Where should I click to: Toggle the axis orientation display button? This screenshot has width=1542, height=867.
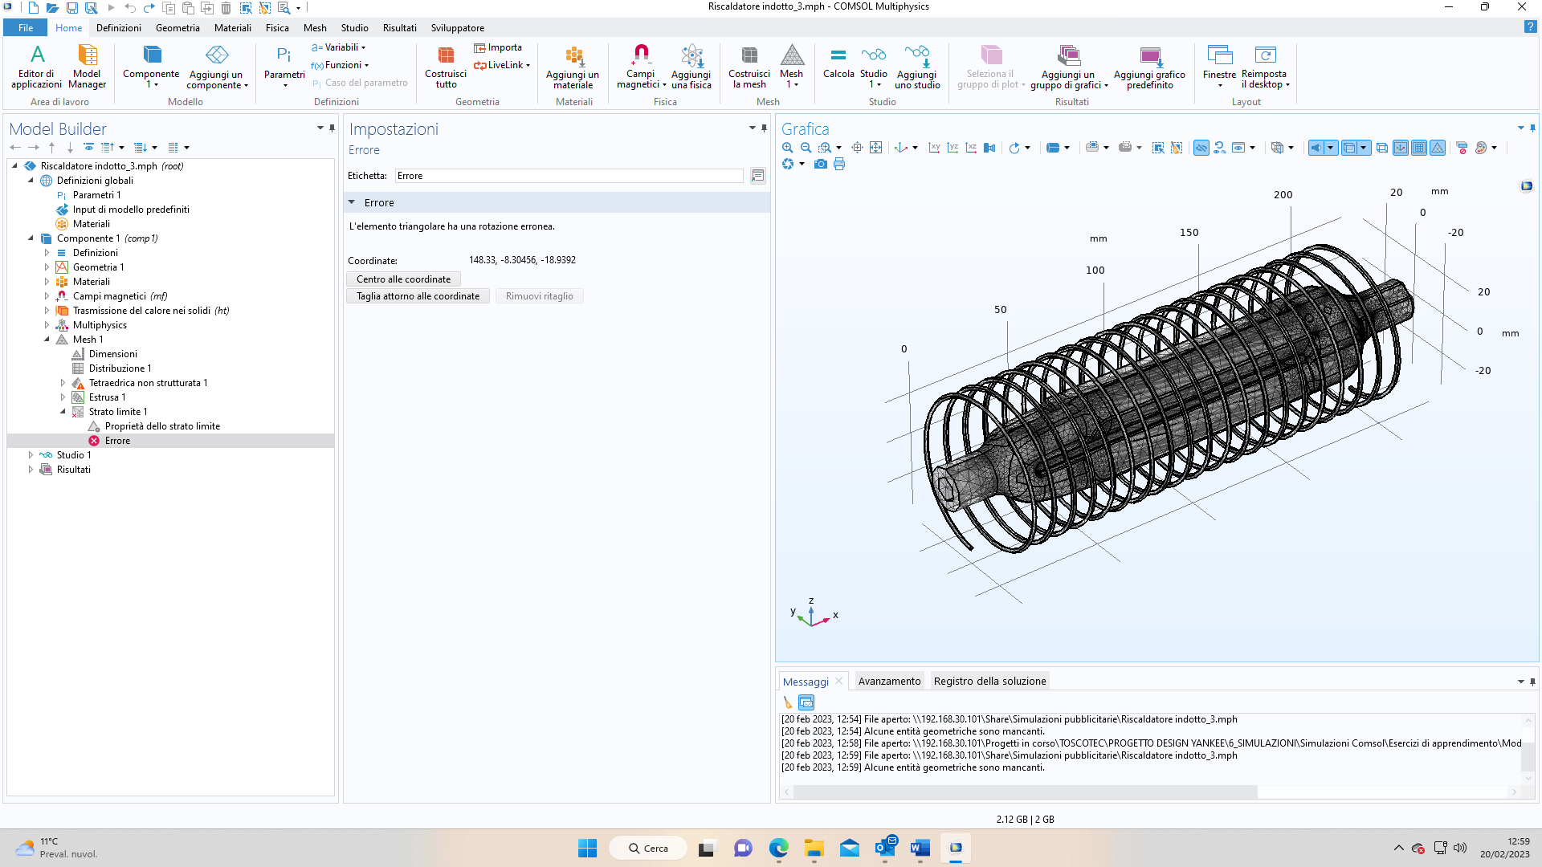(x=1401, y=148)
